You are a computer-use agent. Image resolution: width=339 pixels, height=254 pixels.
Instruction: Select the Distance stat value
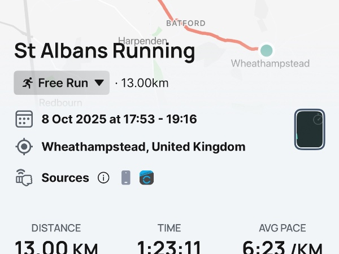coord(55,247)
